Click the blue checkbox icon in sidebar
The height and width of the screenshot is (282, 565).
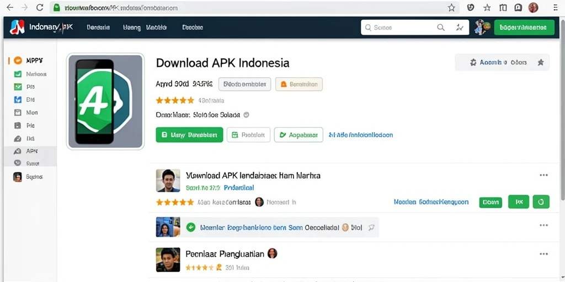click(x=18, y=100)
